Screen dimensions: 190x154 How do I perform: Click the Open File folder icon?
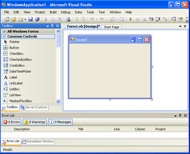(x=14, y=19)
